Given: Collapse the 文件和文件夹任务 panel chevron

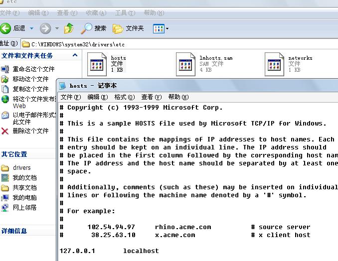Looking at the screenshot, I should pos(75,55).
